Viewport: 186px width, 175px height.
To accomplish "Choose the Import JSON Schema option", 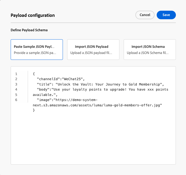I will 150,49.
